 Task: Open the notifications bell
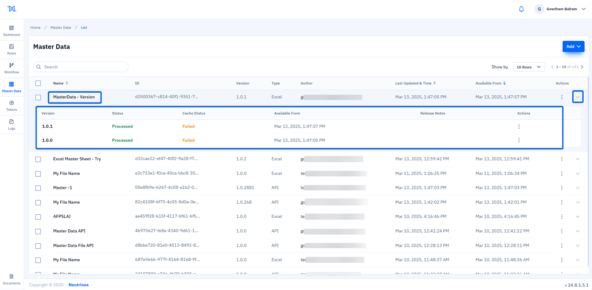(521, 9)
